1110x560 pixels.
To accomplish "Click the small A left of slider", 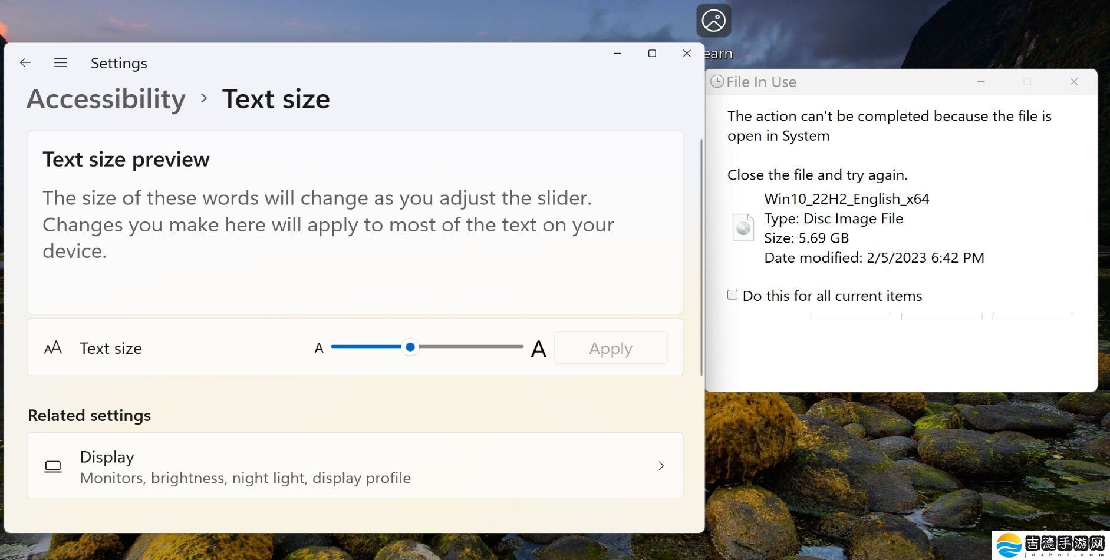I will pos(319,349).
